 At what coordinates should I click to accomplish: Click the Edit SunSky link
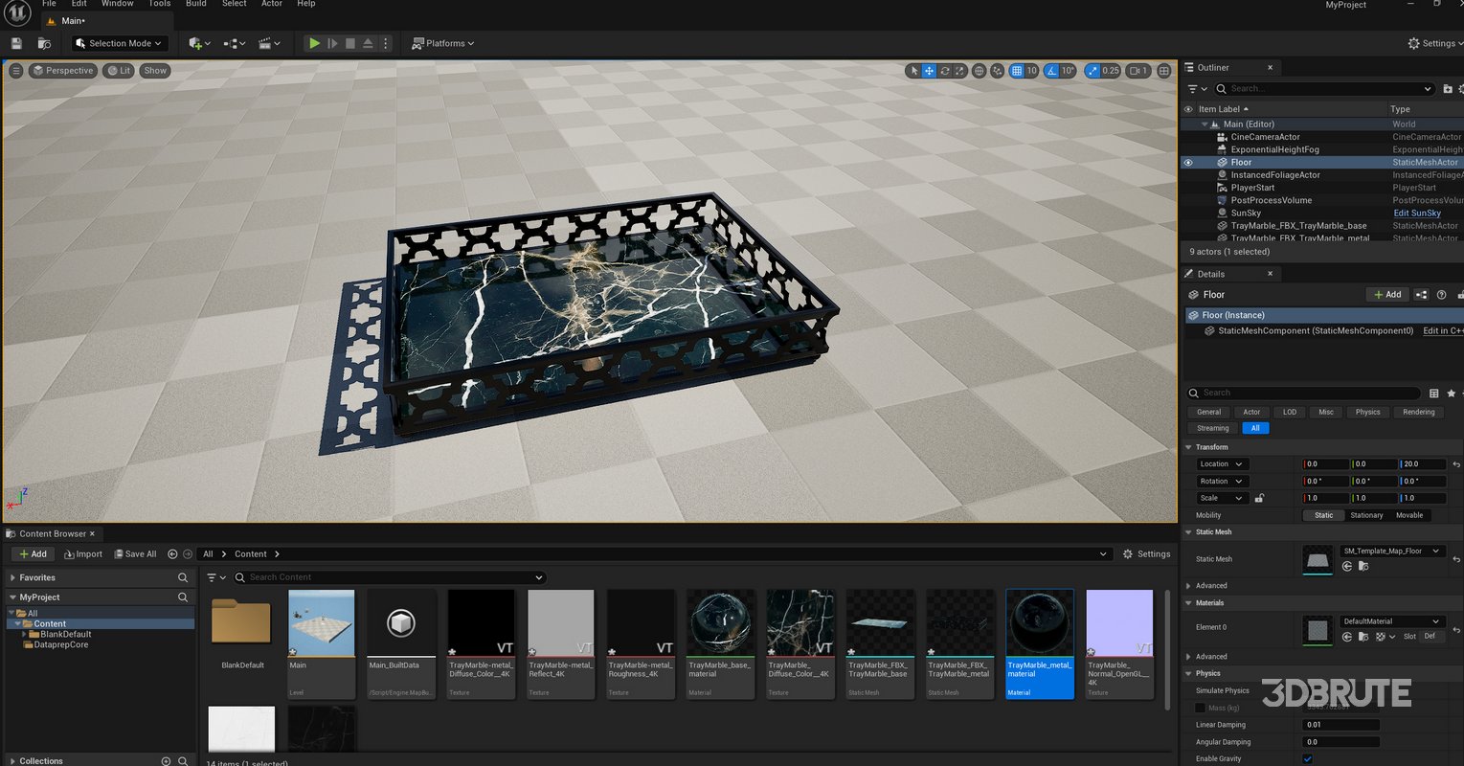click(x=1416, y=213)
